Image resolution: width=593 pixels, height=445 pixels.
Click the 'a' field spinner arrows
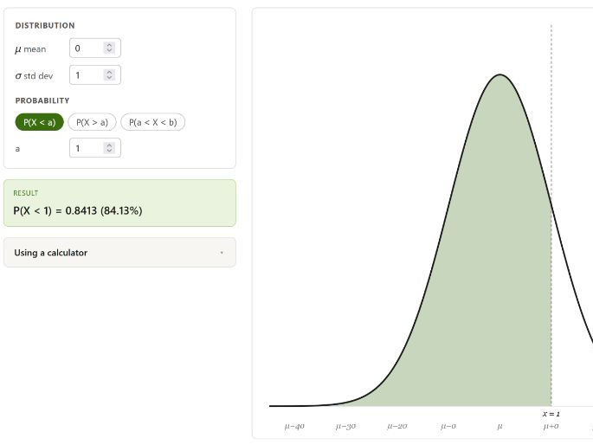109,148
